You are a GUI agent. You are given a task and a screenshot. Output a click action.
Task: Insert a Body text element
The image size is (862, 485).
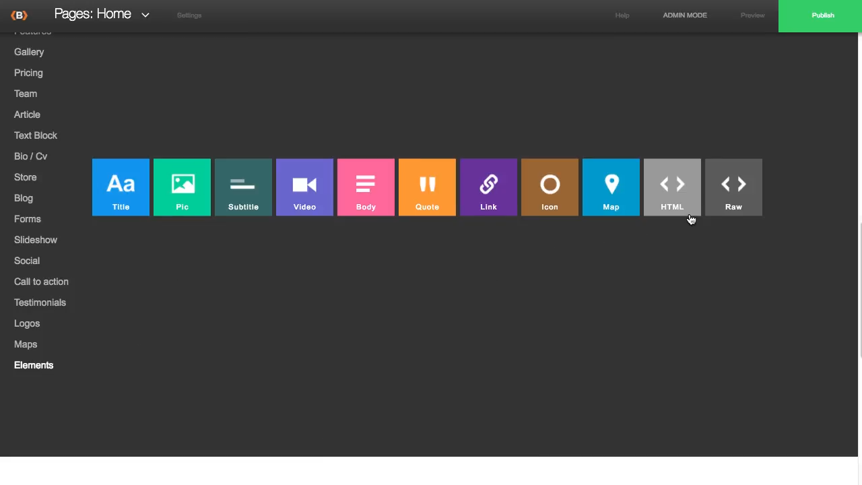coord(366,187)
